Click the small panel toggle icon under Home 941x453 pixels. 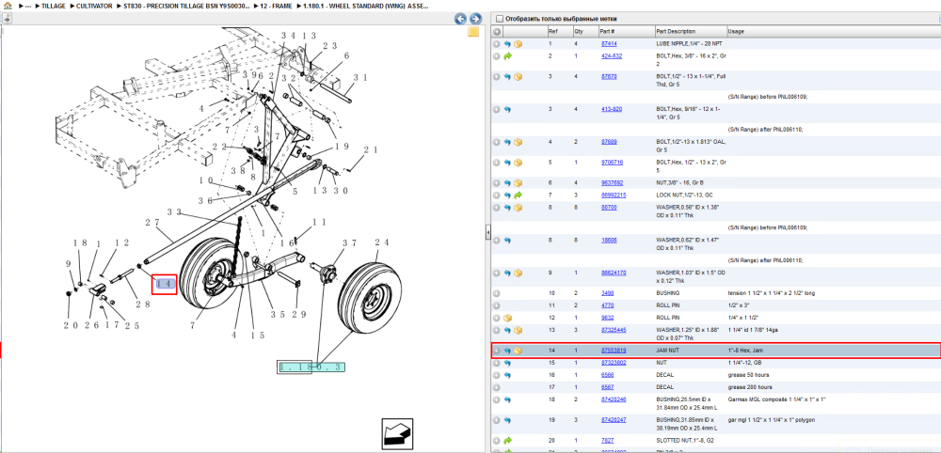coord(8,19)
